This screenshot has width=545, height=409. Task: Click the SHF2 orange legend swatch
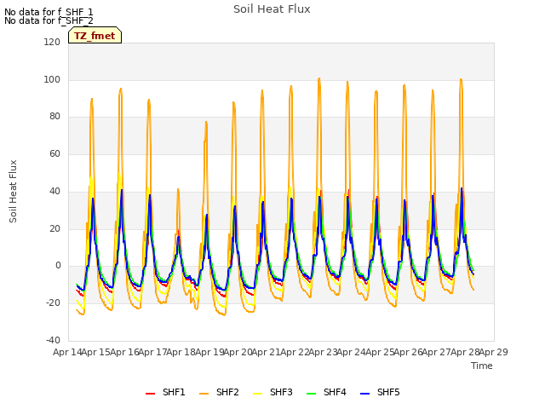click(x=204, y=394)
